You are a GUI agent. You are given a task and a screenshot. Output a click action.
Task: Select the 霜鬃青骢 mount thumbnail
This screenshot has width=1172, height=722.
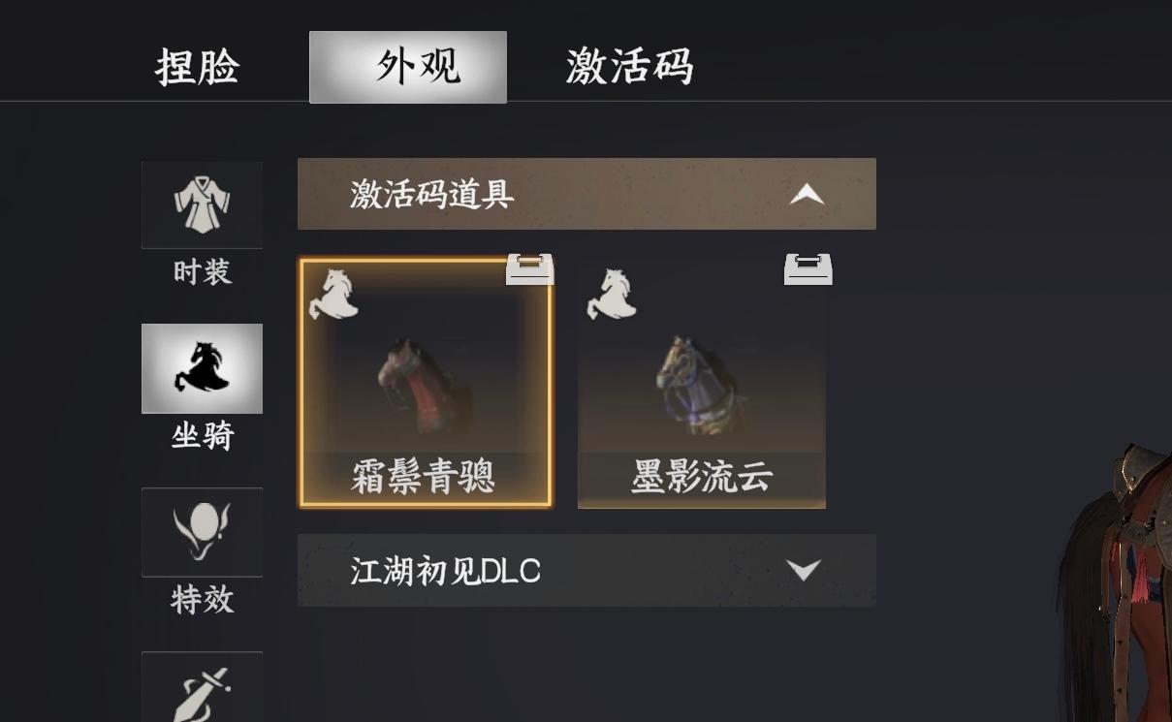tap(426, 383)
